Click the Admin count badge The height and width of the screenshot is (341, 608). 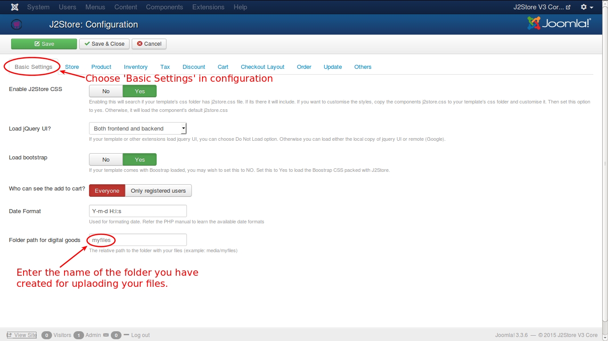click(x=78, y=335)
